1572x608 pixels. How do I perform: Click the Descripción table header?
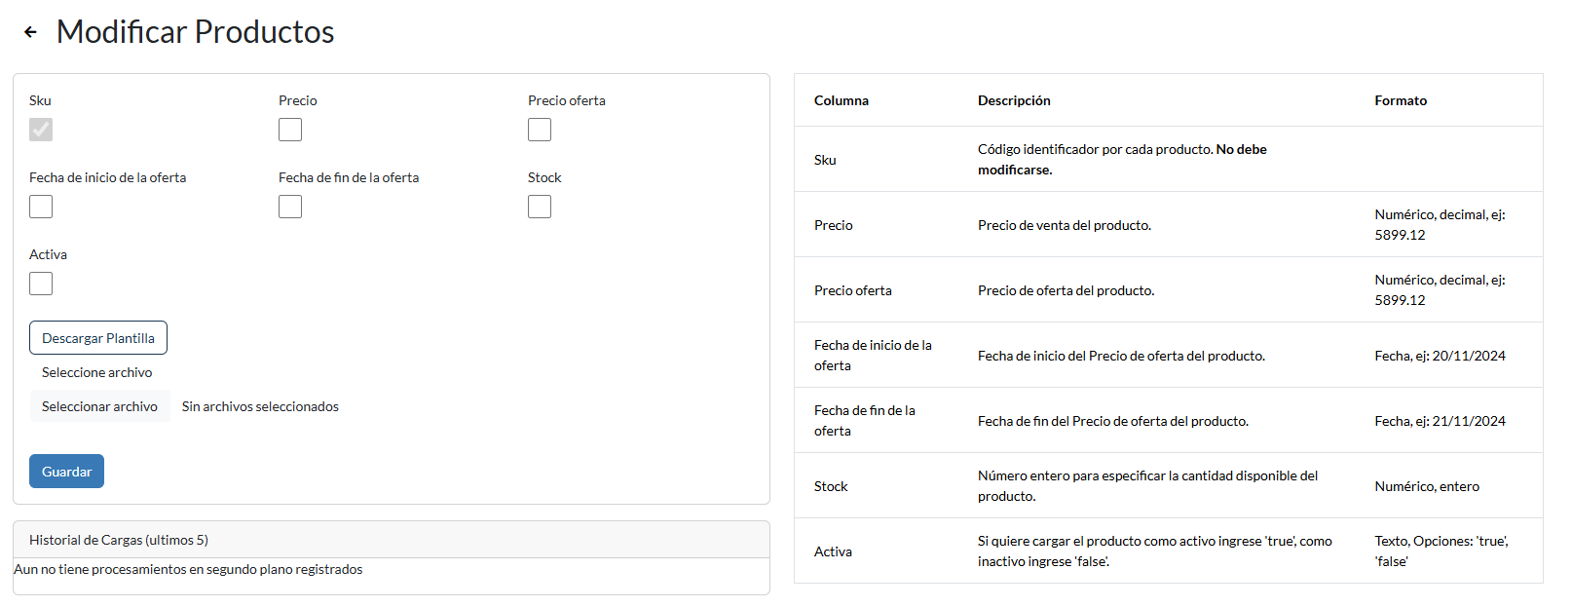pyautogui.click(x=1014, y=100)
